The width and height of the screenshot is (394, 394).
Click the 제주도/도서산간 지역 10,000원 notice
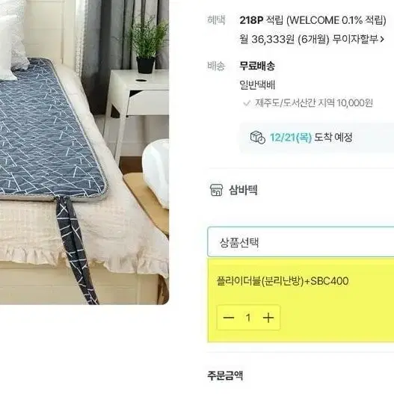pos(314,102)
